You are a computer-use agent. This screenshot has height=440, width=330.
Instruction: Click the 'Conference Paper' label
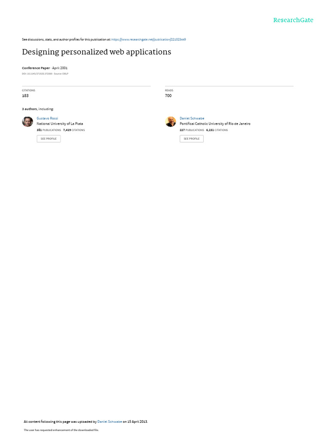pos(36,68)
